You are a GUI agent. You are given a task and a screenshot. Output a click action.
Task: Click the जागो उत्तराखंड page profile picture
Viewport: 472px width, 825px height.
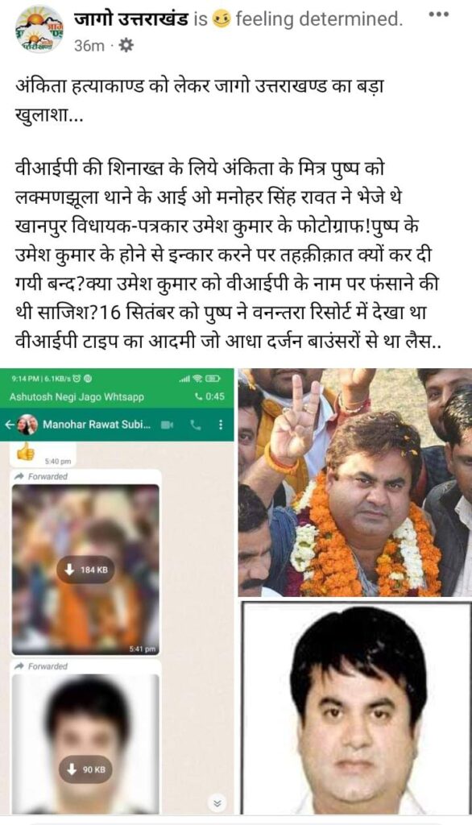point(39,30)
